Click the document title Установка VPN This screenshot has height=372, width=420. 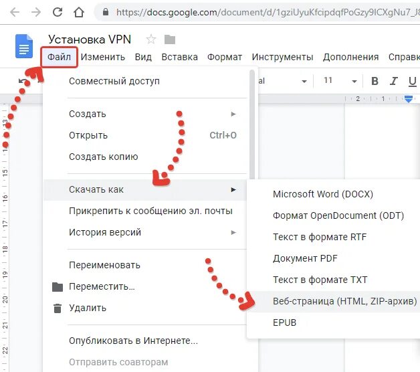[90, 39]
